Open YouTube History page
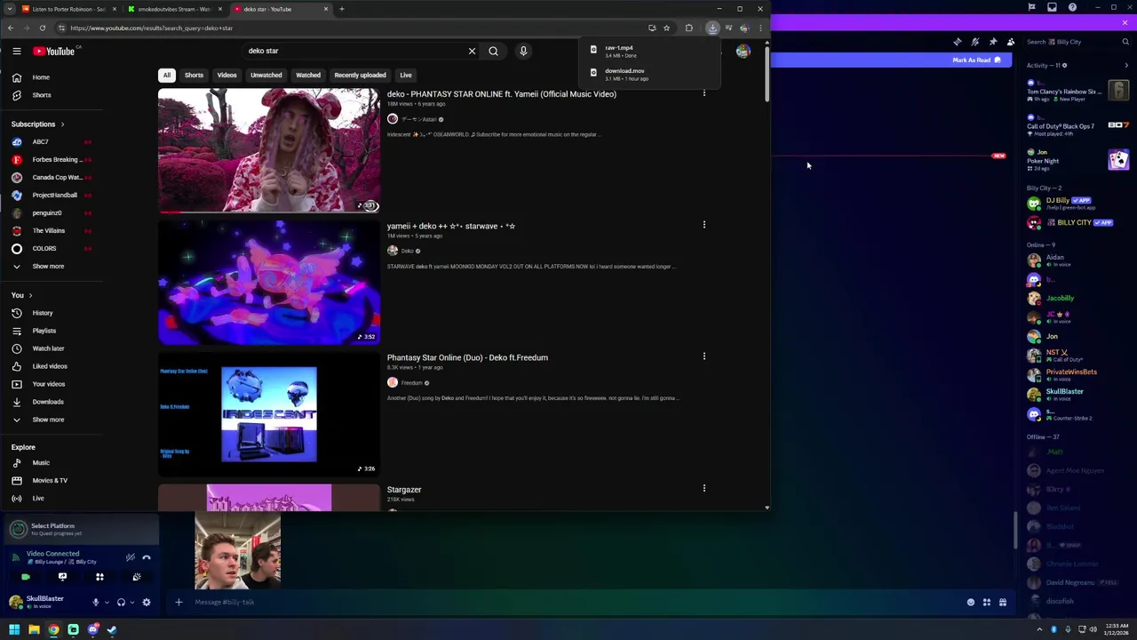This screenshot has height=640, width=1137. pyautogui.click(x=43, y=313)
